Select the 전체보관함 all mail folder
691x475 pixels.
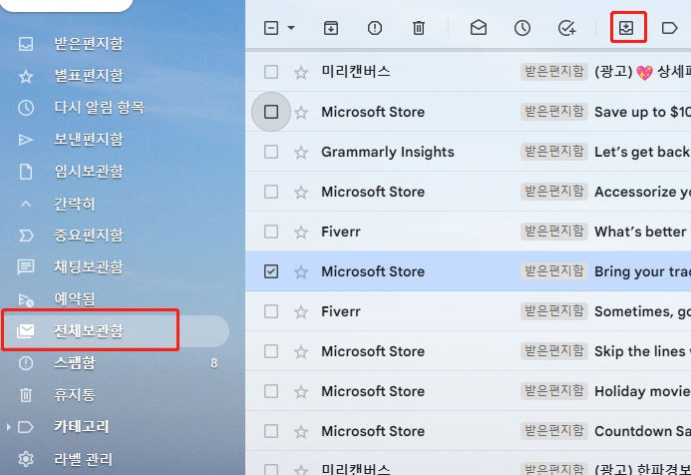coord(115,330)
